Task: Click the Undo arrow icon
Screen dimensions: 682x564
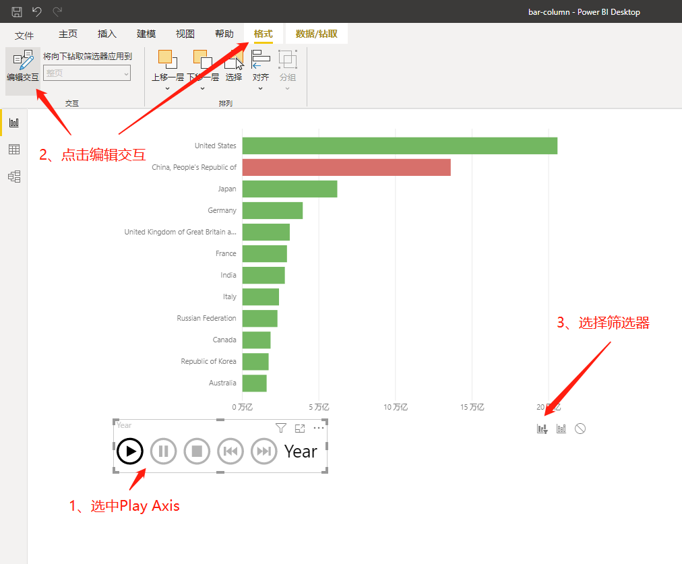Action: tap(37, 11)
